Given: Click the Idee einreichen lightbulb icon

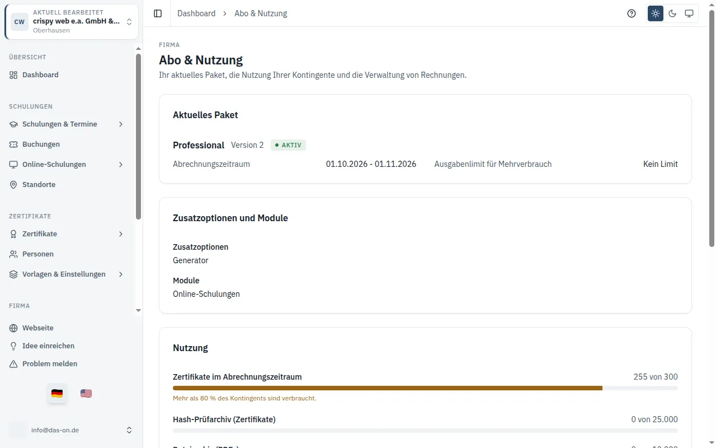Looking at the screenshot, I should pos(13,346).
